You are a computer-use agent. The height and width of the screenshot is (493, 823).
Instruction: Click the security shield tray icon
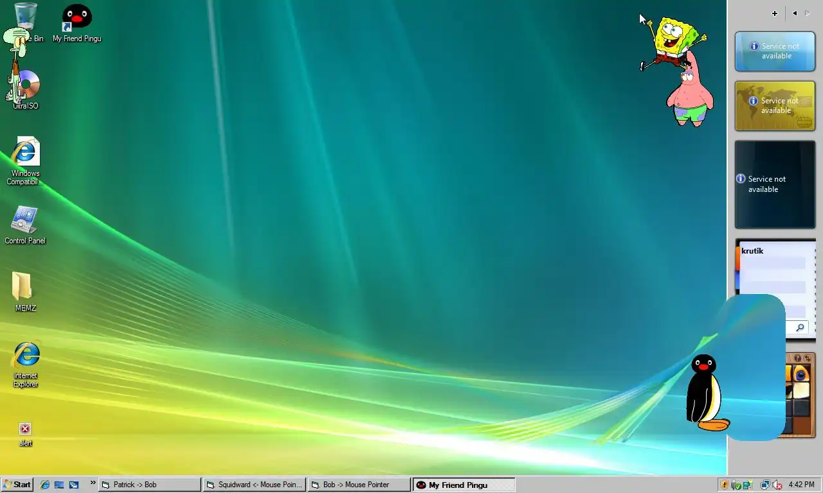point(725,485)
